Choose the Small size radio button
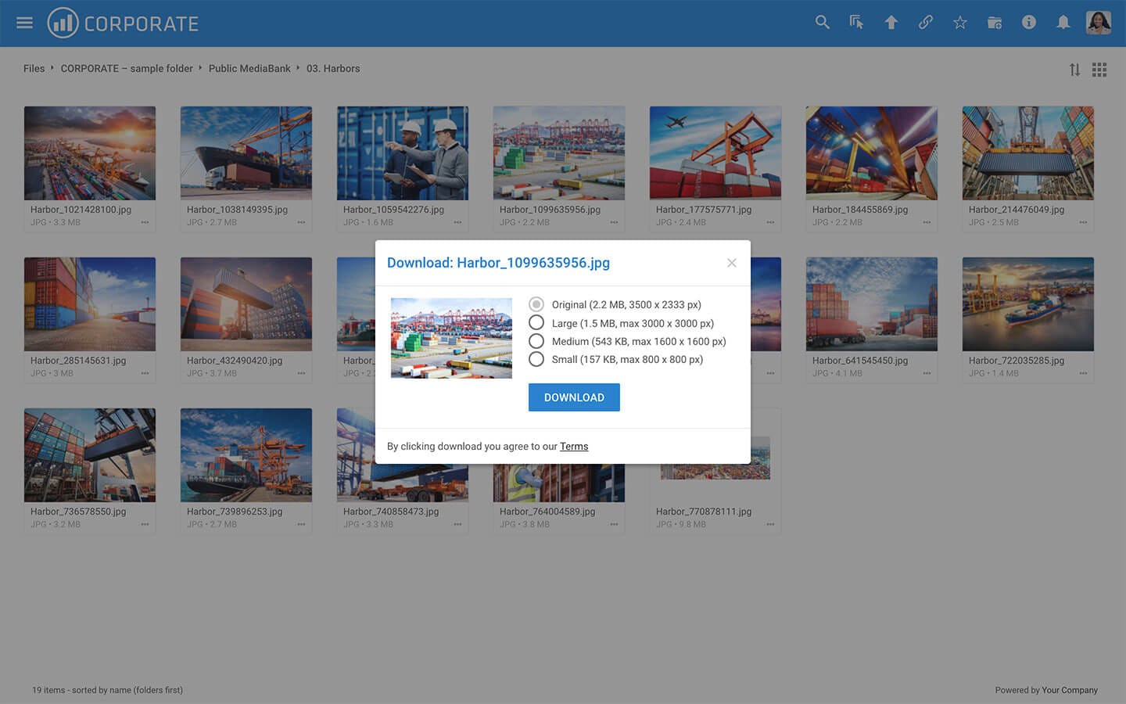 click(x=536, y=359)
